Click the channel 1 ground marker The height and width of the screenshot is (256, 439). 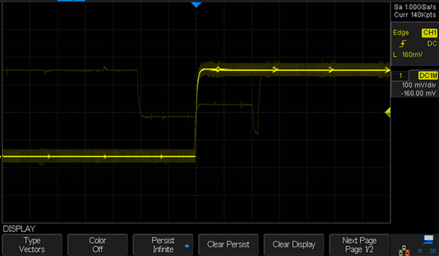pos(1,156)
